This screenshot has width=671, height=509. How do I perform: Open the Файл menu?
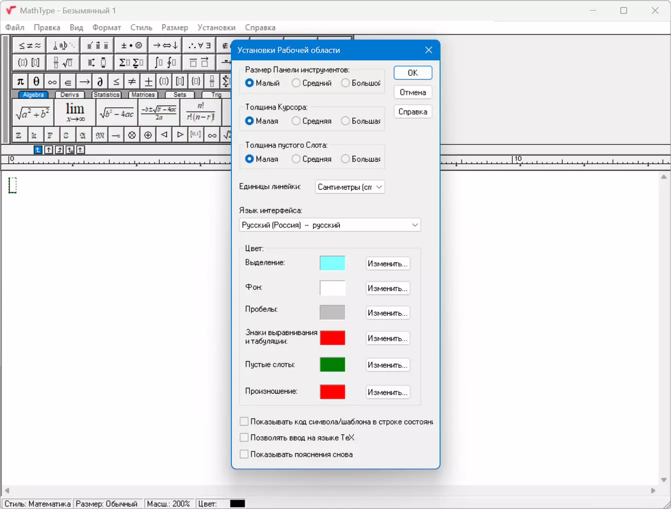click(x=15, y=27)
